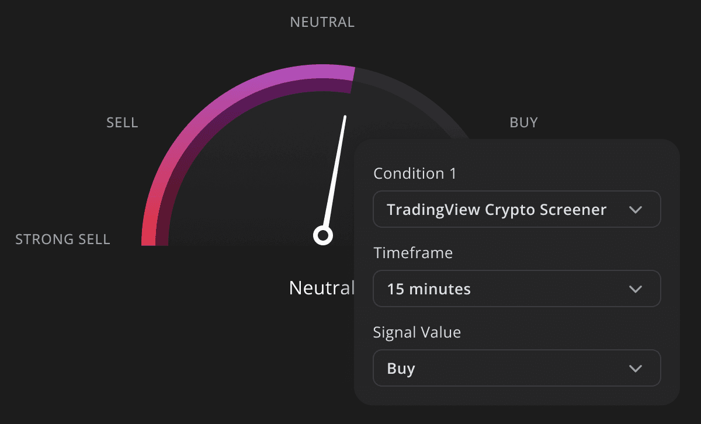The height and width of the screenshot is (424, 701).
Task: Click the SELL label on the gauge
Action: coord(122,123)
